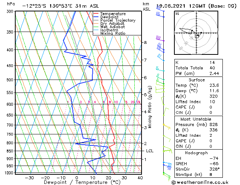Click the -30 temperature axis label
Screen dimensions: 240x185
pos(29,178)
